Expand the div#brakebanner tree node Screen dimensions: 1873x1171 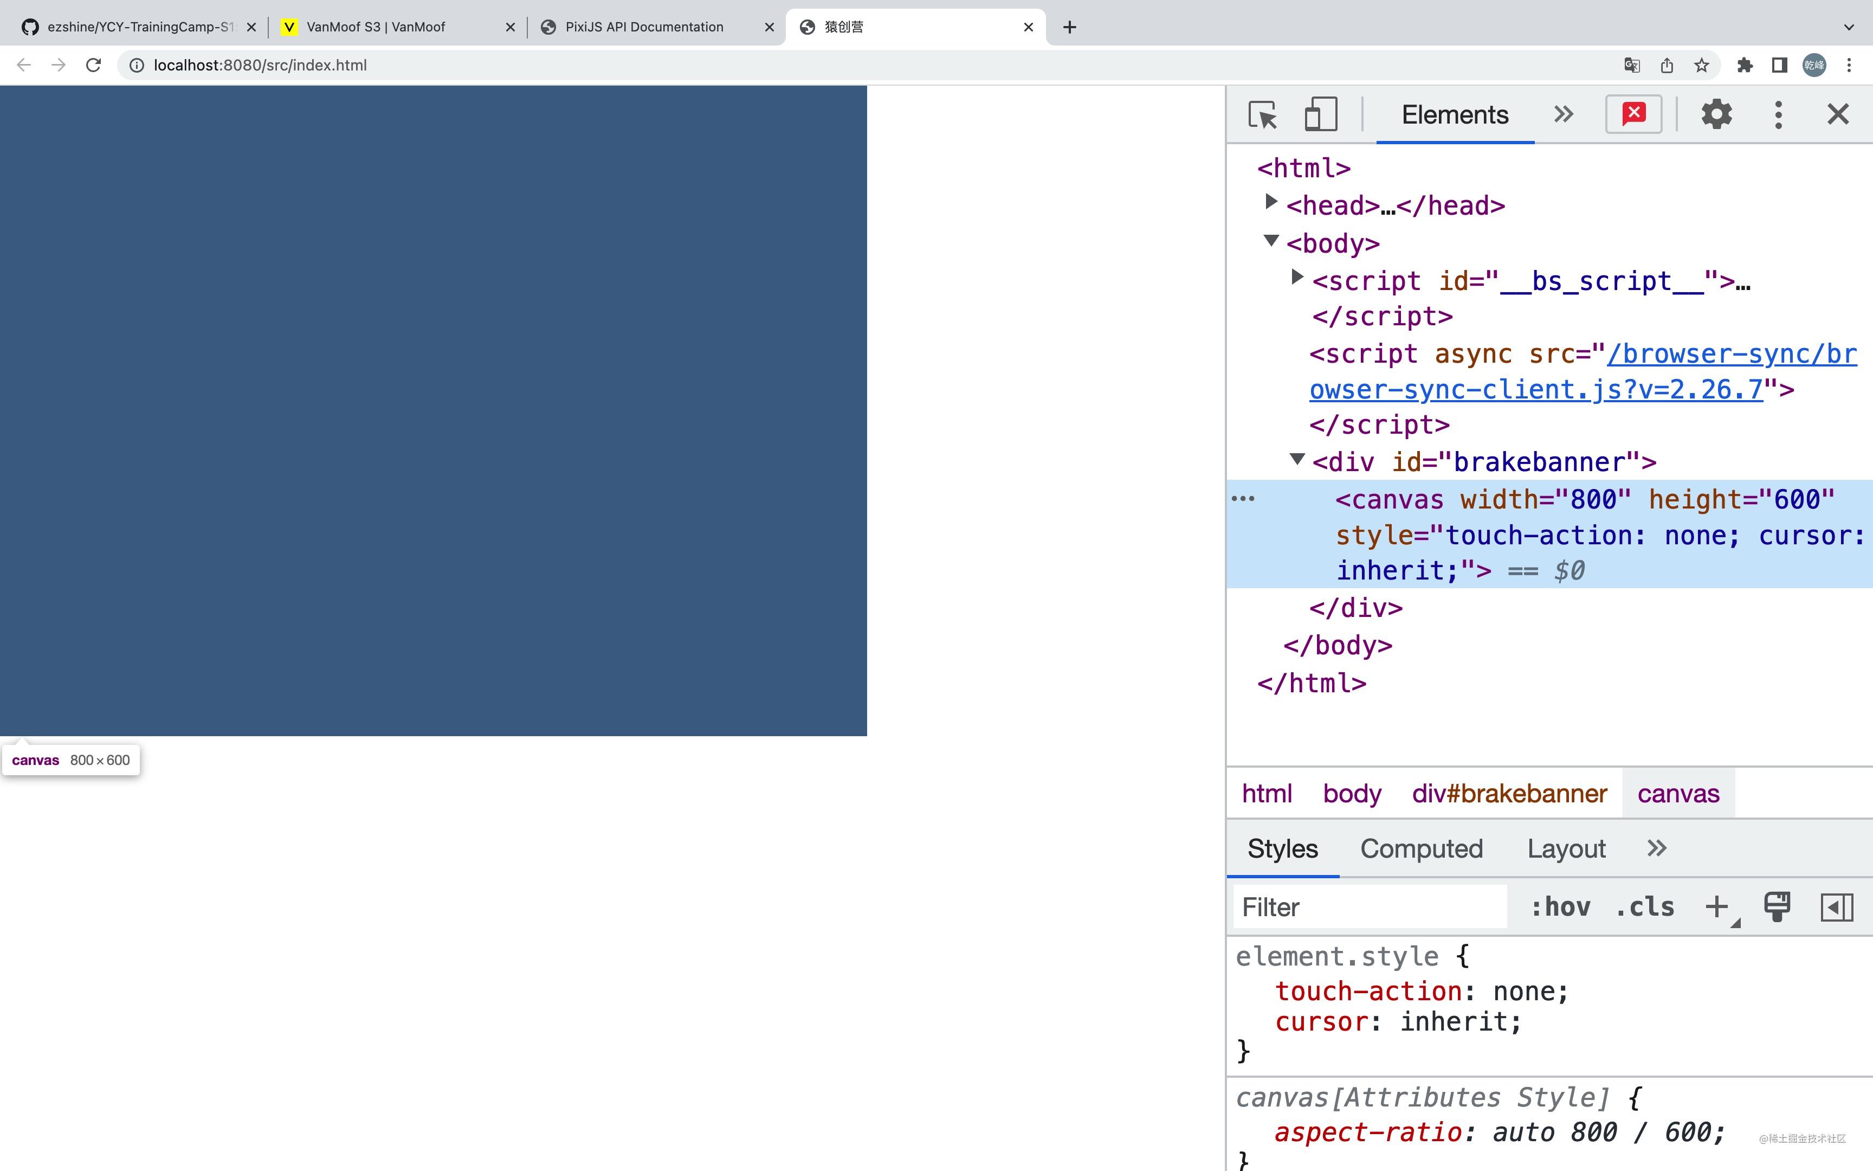[x=1295, y=461]
